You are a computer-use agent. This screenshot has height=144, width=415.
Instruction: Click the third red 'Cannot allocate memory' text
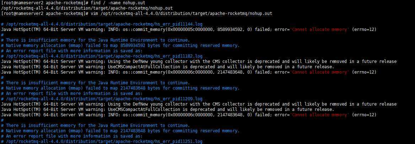coord(320,115)
